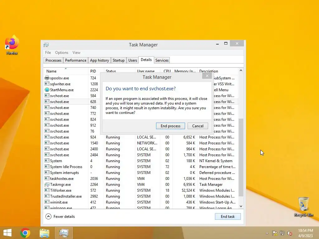This screenshot has width=319, height=239.
Task: Click NETWORK... user name cell
Action: coord(147,143)
